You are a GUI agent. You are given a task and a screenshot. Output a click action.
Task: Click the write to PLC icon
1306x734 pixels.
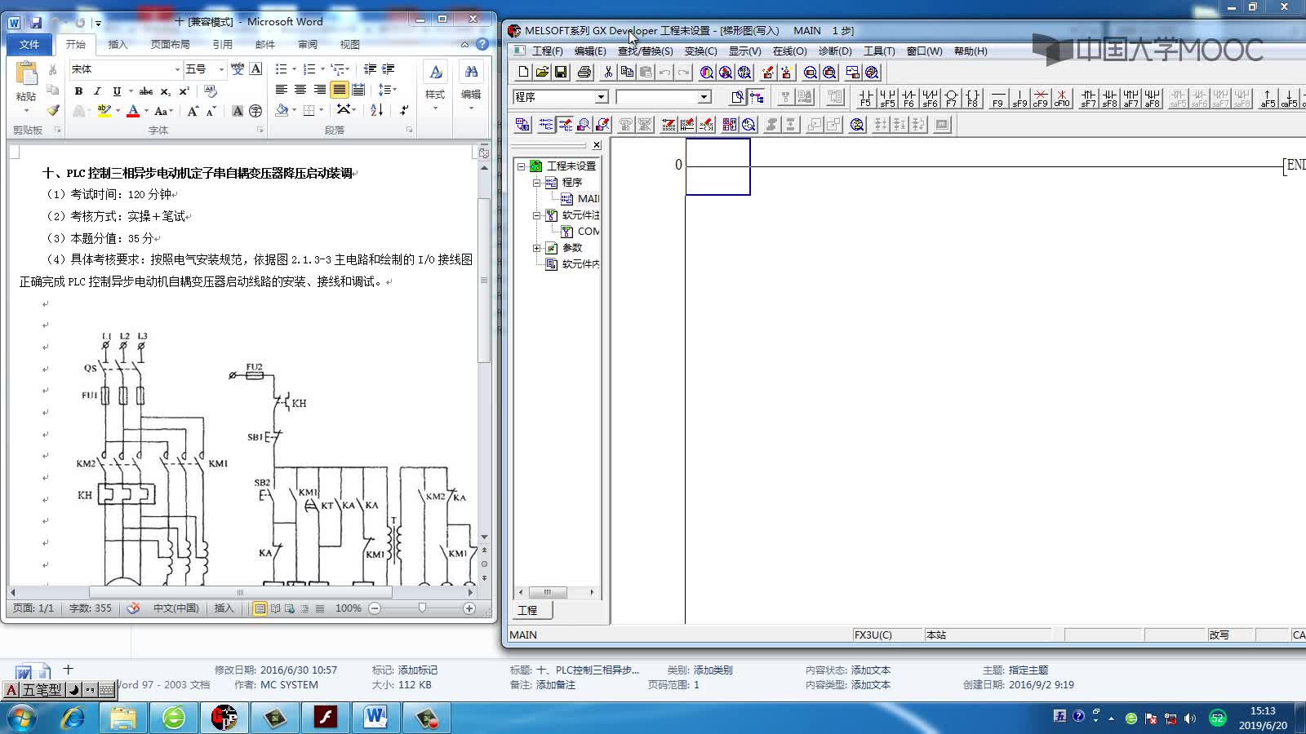[767, 72]
